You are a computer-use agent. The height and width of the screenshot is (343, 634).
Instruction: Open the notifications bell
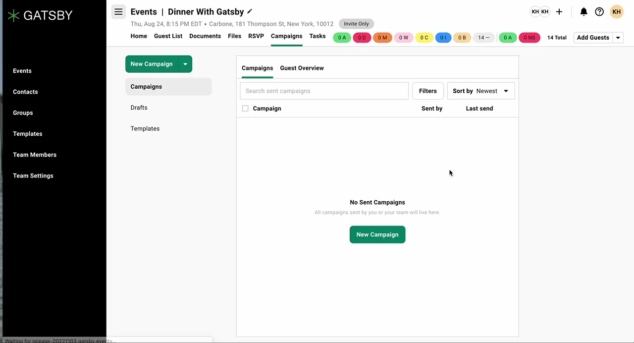click(x=584, y=12)
